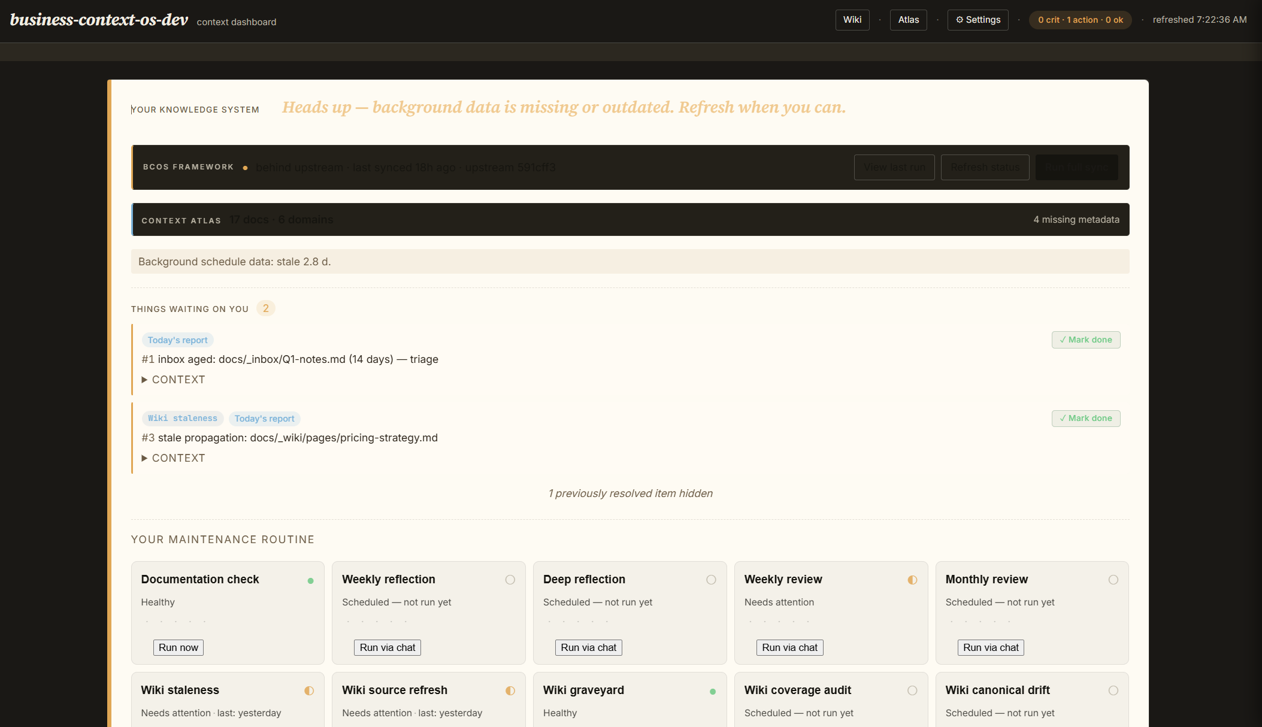Click the '0 crit · 1 action · 0 ok' status pill
Screen dimensions: 1262x727
click(x=1081, y=20)
